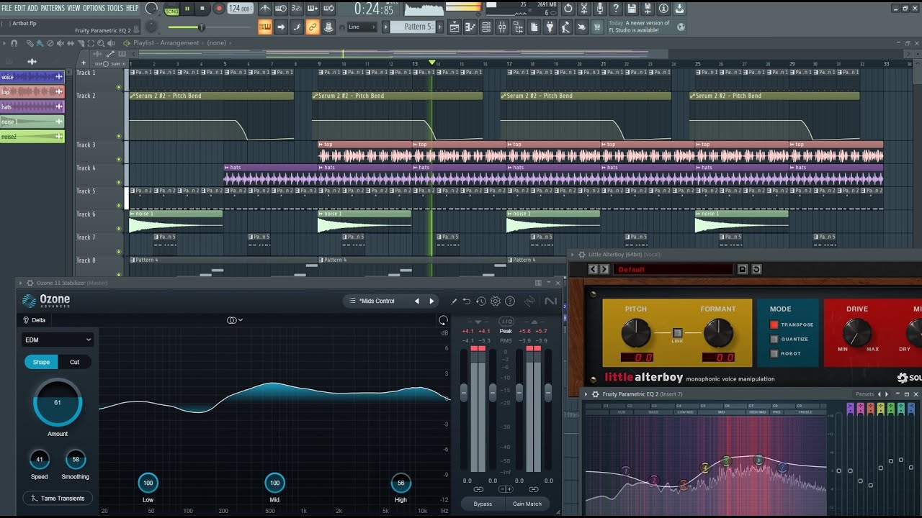The width and height of the screenshot is (922, 518).
Task: Toggle the LINK button in Little AlterBoy
Action: click(677, 333)
